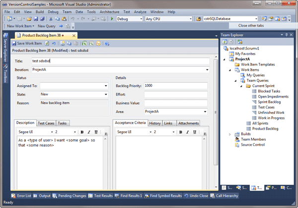Click New Query button
Screen dimensions: 298x208
[x=47, y=26]
